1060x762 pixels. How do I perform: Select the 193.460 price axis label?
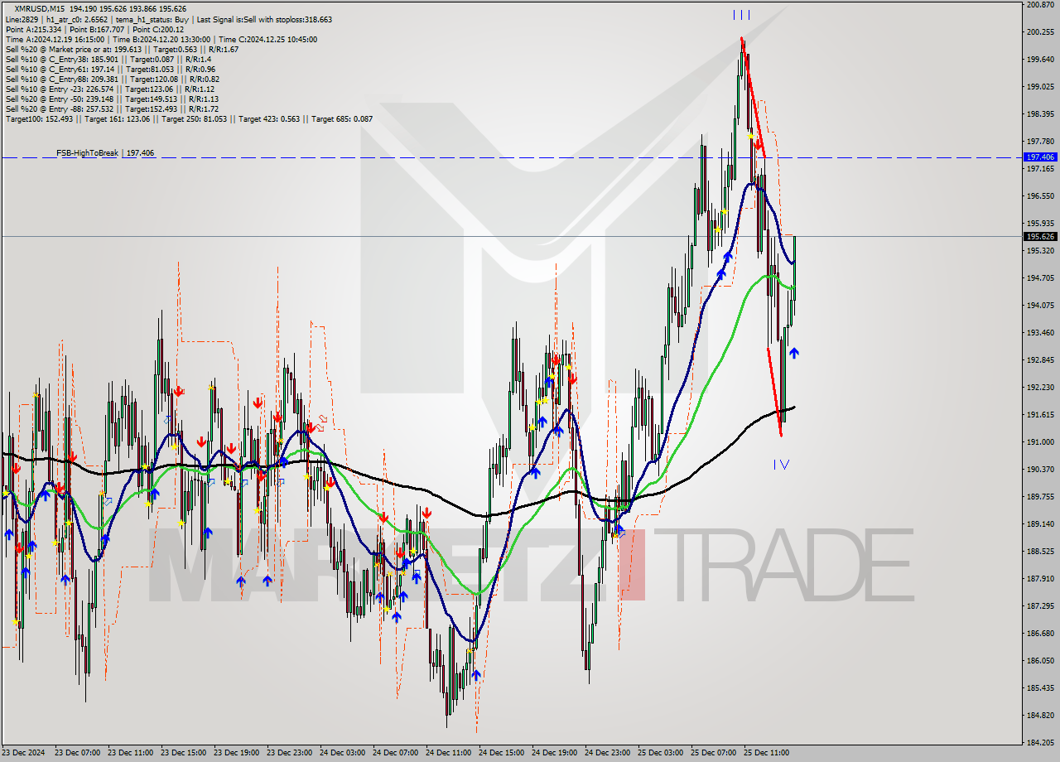point(1040,333)
